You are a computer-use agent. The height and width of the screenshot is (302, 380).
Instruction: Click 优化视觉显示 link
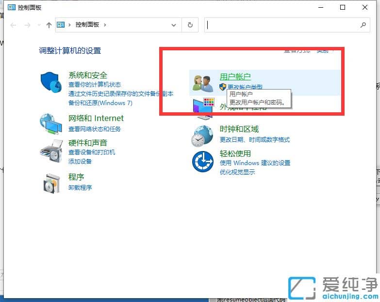click(x=237, y=172)
